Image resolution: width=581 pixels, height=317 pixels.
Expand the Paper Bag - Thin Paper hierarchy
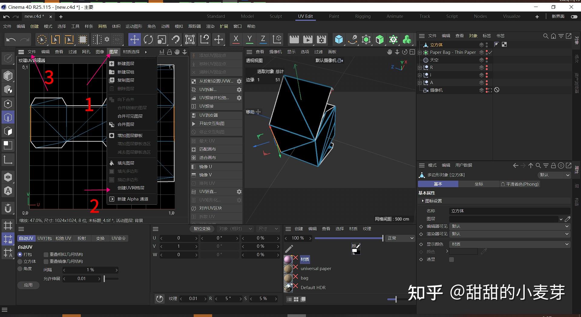(419, 52)
